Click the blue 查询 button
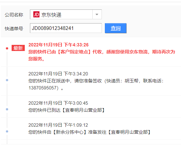The width and height of the screenshot is (181, 145). tap(116, 28)
